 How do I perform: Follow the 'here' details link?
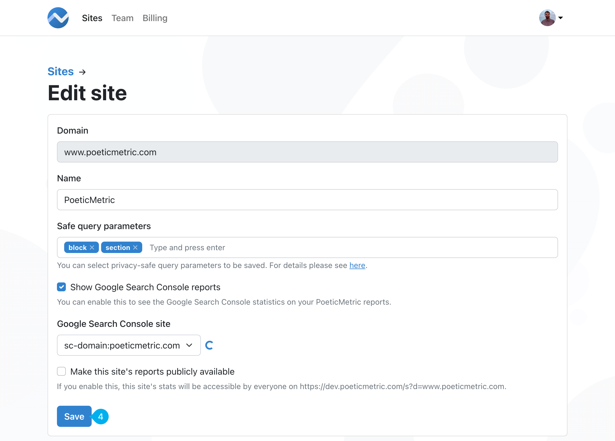coord(357,265)
